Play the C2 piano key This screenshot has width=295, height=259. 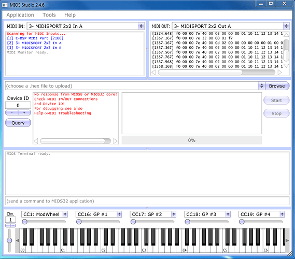103,250
